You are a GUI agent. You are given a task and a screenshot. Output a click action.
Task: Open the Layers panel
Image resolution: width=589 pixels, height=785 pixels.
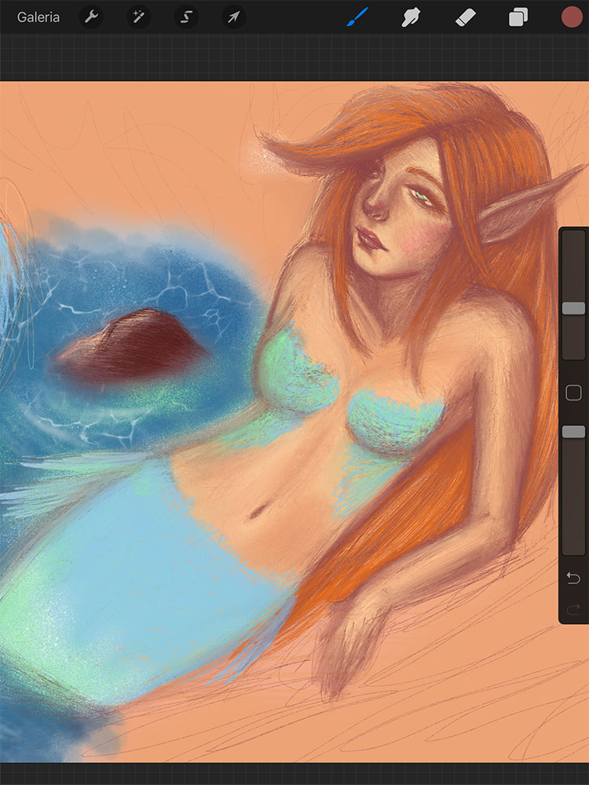pyautogui.click(x=518, y=17)
